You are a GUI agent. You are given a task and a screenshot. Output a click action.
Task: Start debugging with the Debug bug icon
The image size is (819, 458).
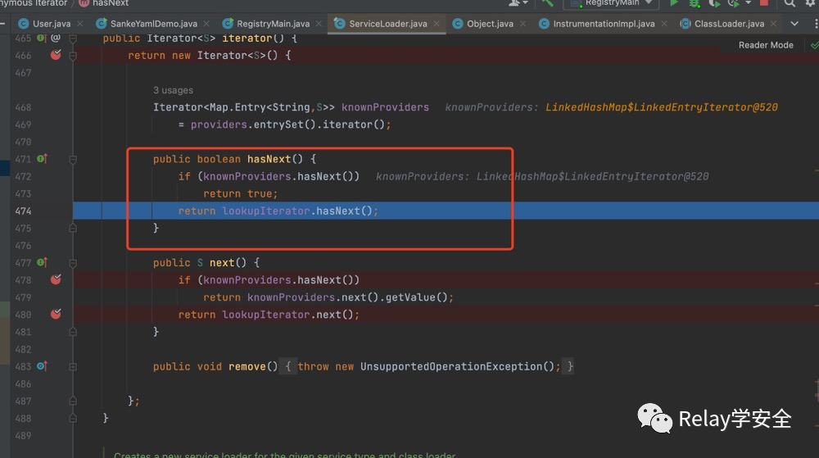695,3
